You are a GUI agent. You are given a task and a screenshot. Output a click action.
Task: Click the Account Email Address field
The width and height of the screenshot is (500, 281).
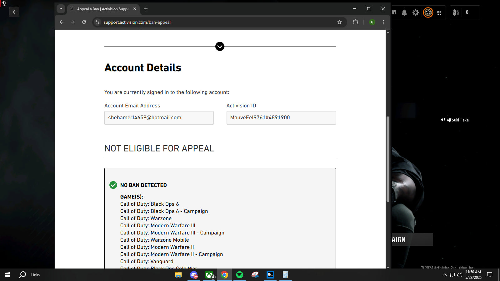159,118
